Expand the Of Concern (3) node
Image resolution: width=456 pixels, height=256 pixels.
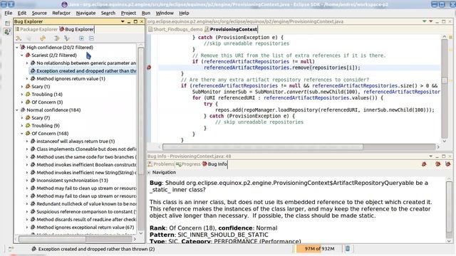coord(22,102)
